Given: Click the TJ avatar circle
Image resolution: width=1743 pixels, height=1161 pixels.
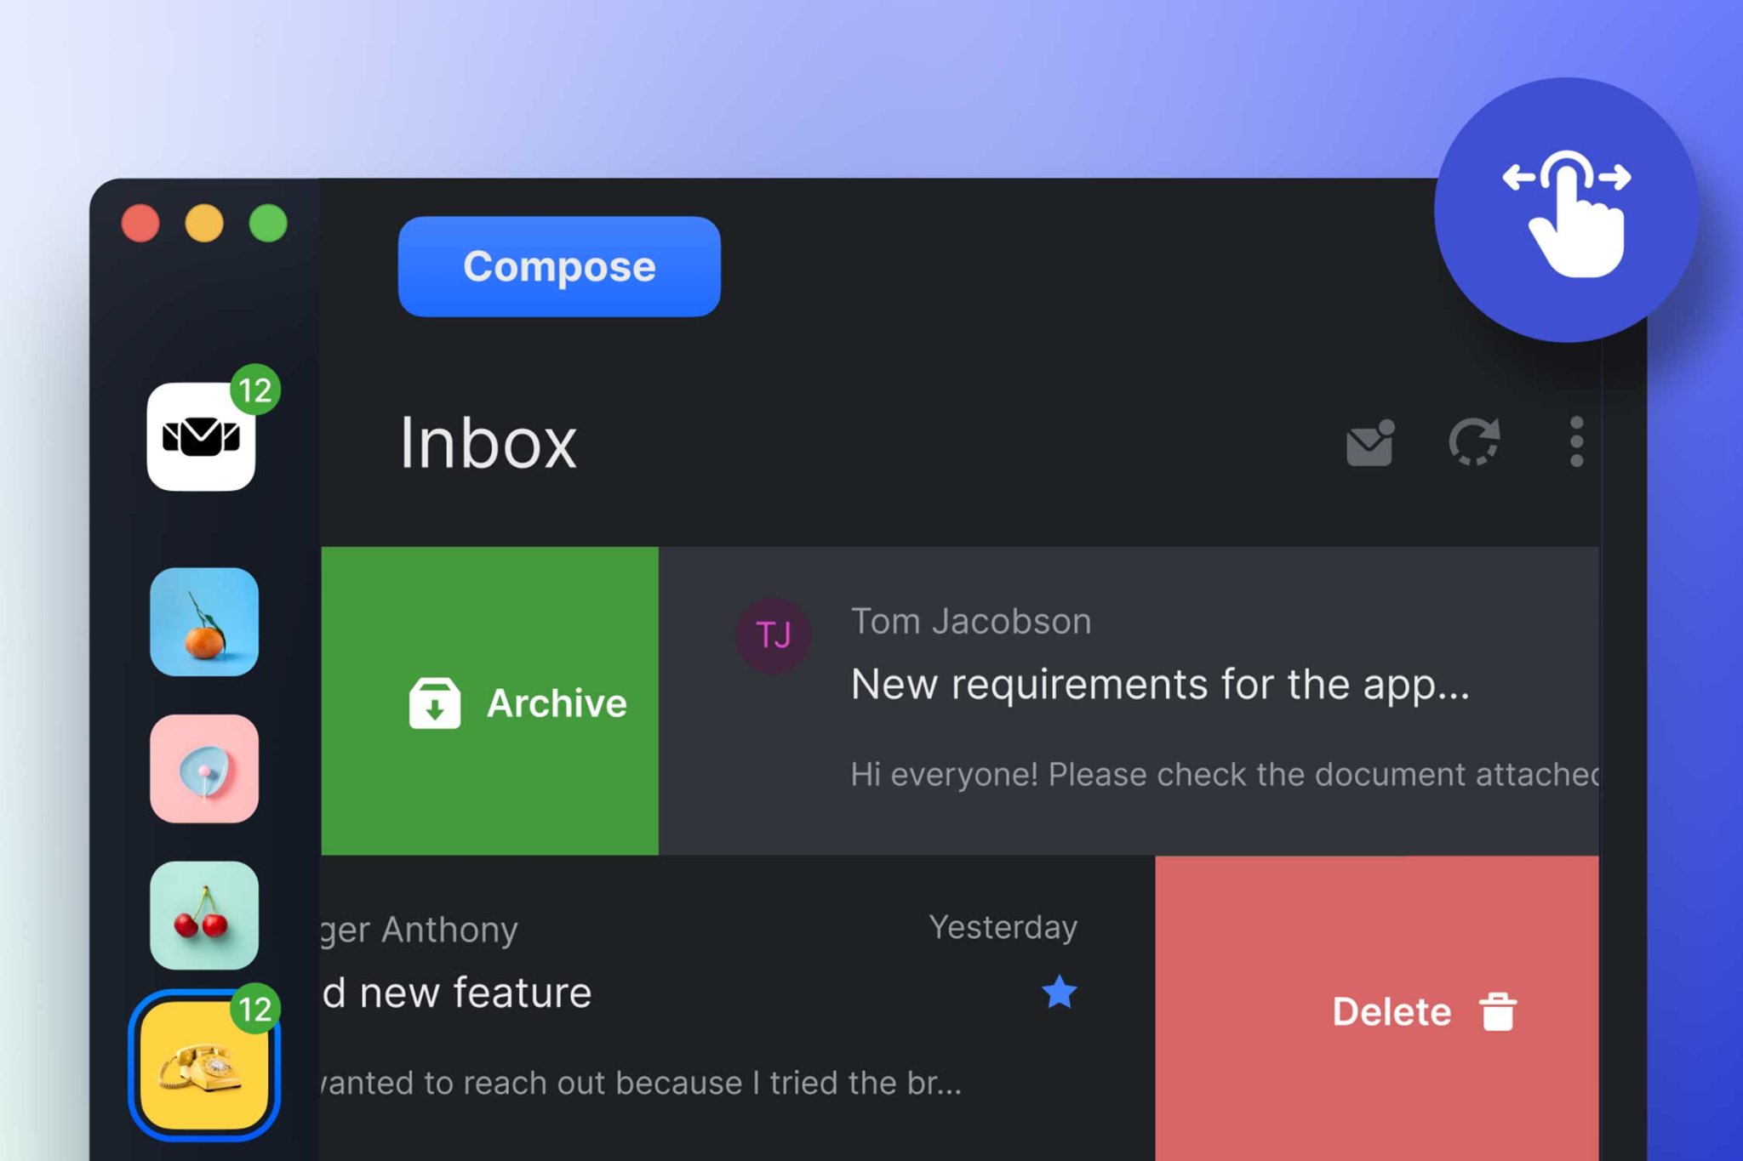Looking at the screenshot, I should (772, 634).
